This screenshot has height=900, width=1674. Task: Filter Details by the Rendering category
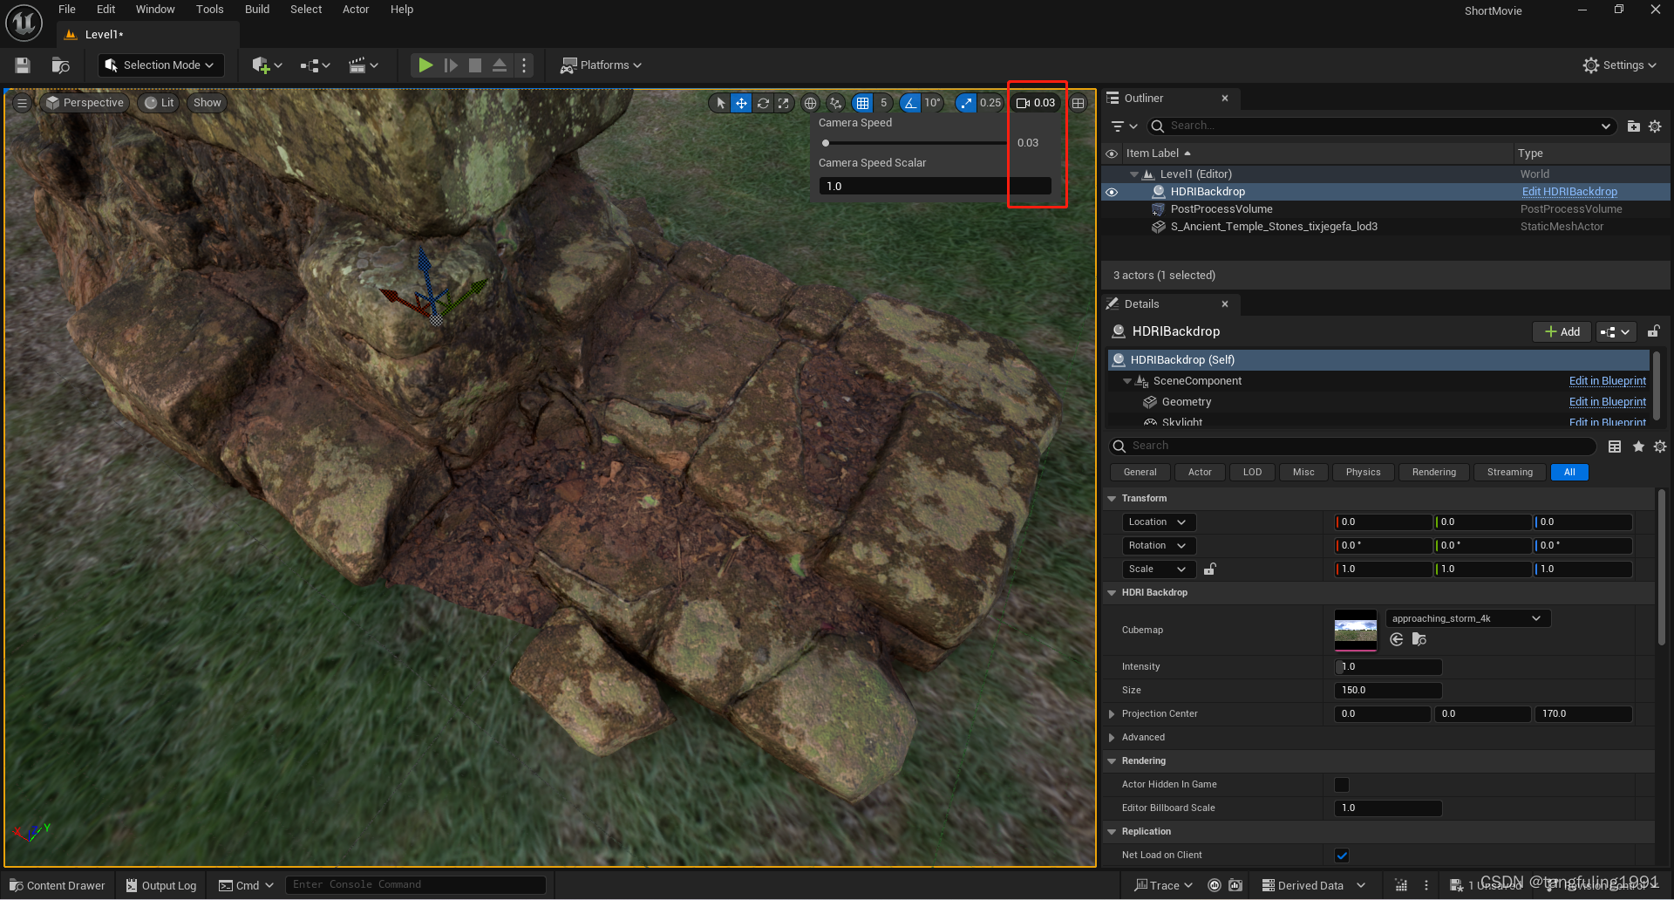1434,473
